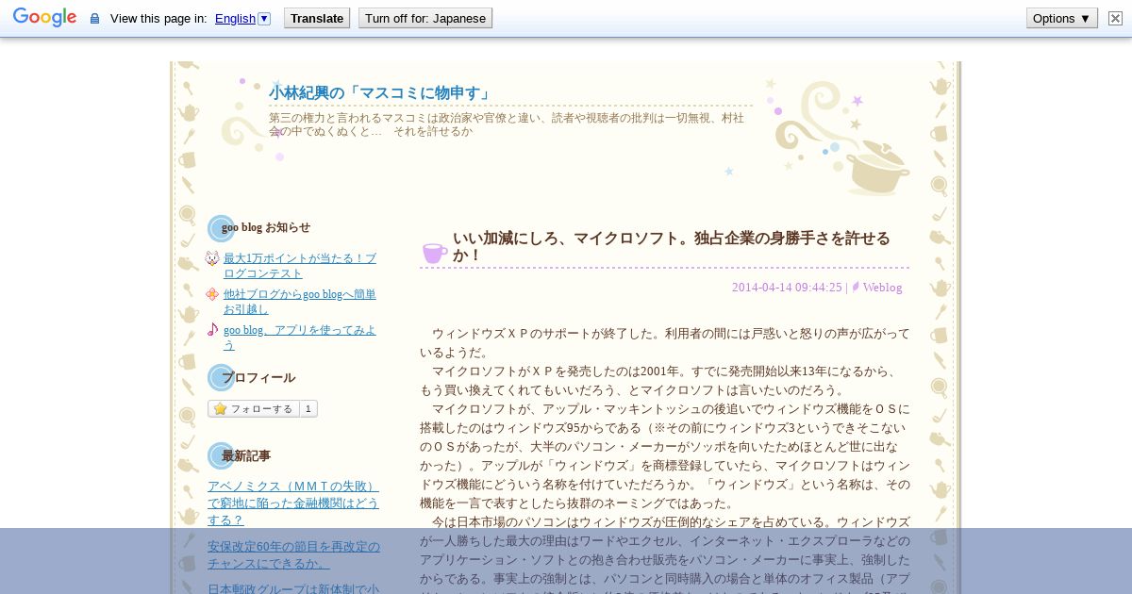Open recent article アベノミクス（ＭＭＴの失敗）
This screenshot has height=594, width=1132.
tap(293, 503)
